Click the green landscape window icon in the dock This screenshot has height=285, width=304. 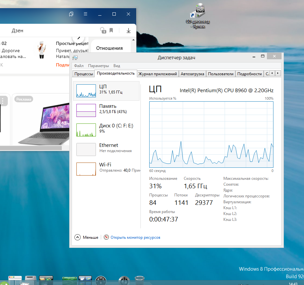click(x=69, y=280)
